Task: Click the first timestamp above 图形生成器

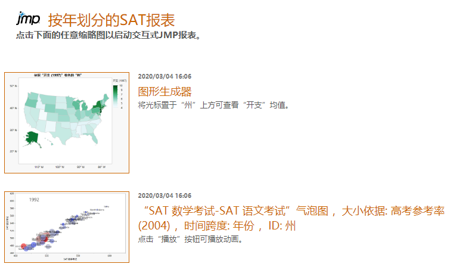Action: point(165,76)
